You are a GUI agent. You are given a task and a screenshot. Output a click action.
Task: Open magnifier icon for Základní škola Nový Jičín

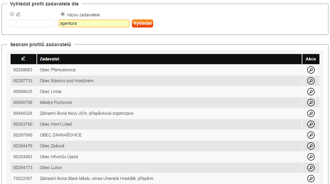click(x=311, y=114)
